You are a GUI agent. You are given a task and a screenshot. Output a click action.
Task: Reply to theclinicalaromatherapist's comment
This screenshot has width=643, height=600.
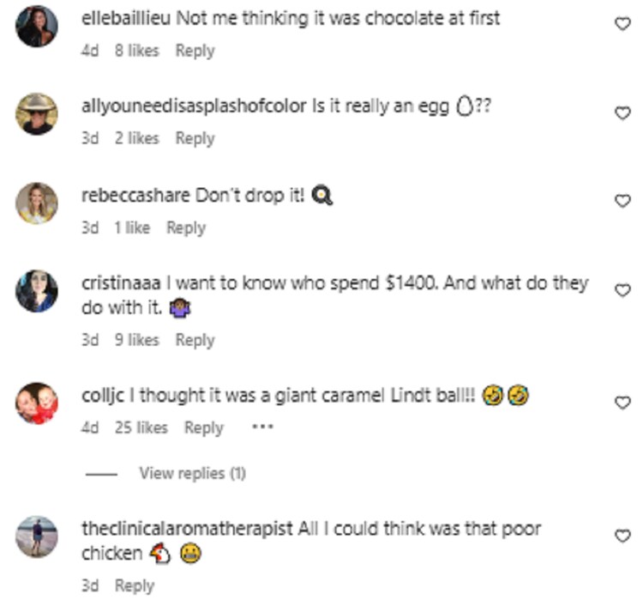coord(134,585)
